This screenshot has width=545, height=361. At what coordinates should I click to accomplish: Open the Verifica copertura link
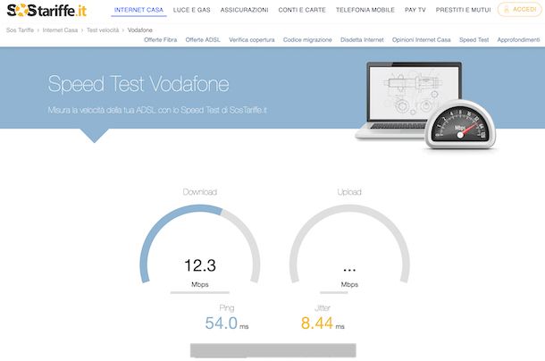click(x=252, y=39)
